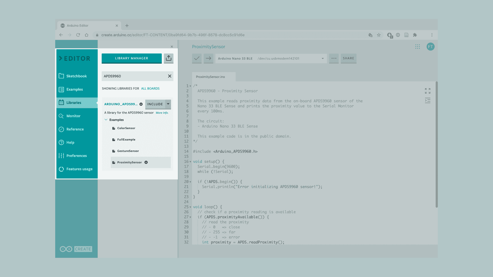Open the Arduino apps grid icon

[x=418, y=47]
